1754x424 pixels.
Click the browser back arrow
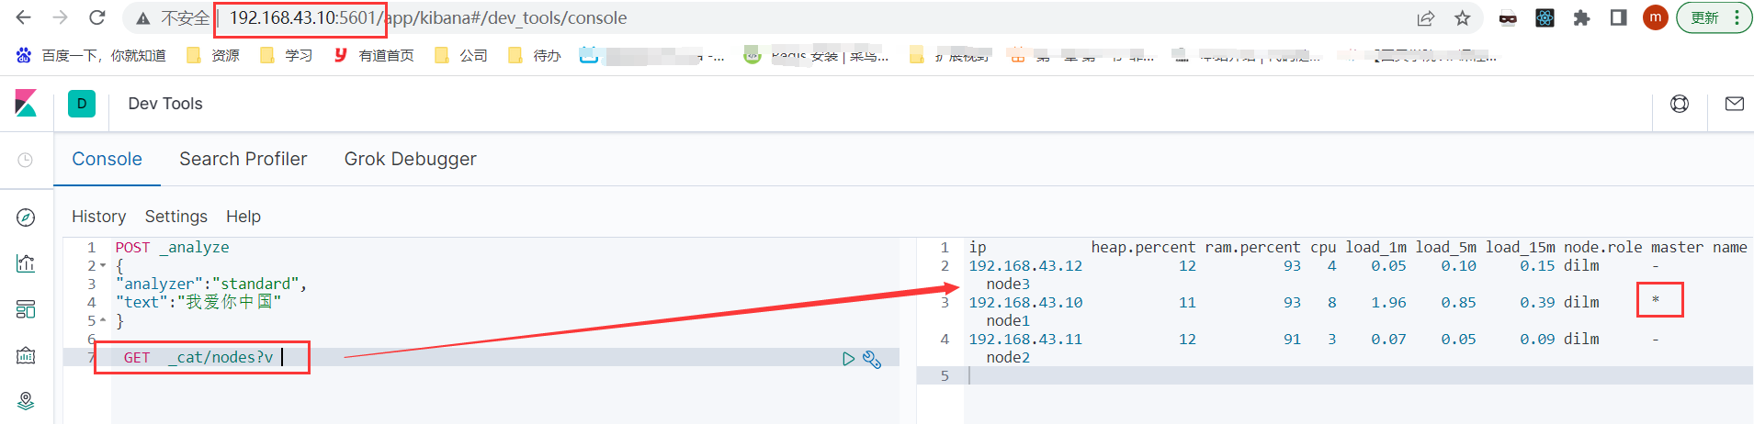pos(24,17)
